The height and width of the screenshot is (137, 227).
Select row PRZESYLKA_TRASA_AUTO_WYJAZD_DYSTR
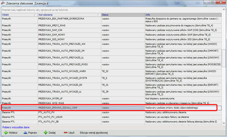pos(111,79)
